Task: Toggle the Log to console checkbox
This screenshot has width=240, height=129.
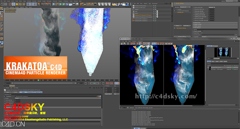Action: tap(202, 31)
